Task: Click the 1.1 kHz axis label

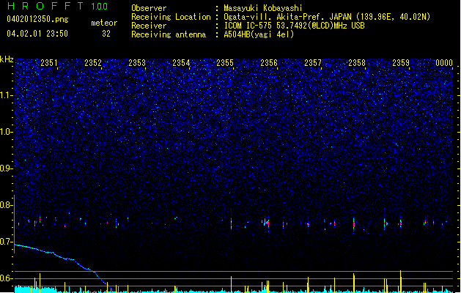Action: coord(6,95)
